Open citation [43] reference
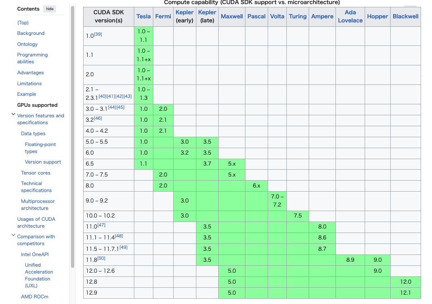 [x=127, y=96]
